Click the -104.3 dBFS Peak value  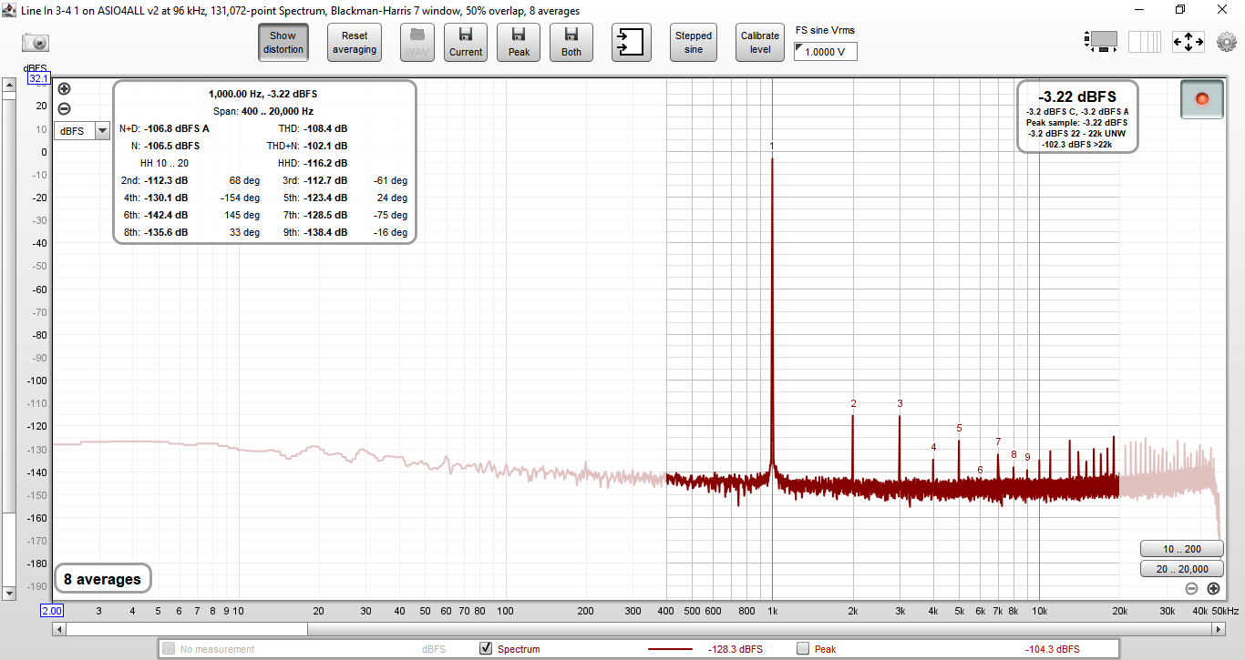point(1053,649)
